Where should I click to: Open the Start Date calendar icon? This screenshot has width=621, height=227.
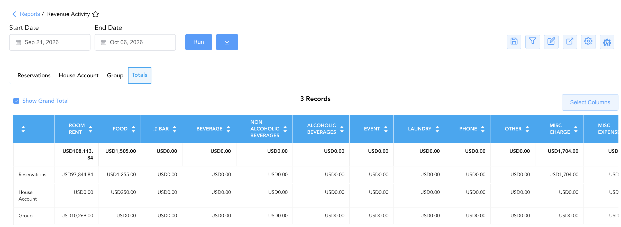coord(18,42)
